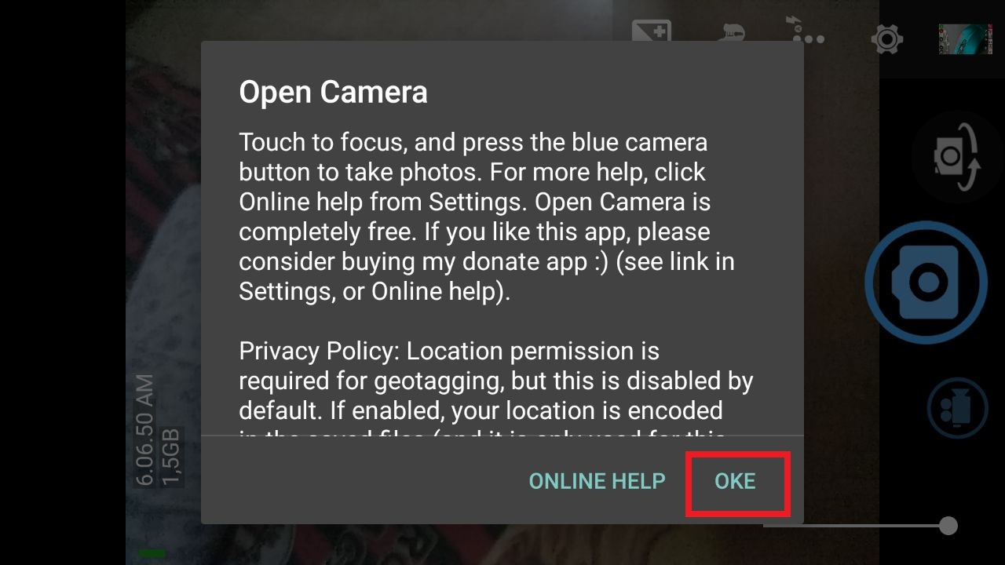The image size is (1005, 565).
Task: Open the flash and three-dots popup menu
Action: pos(809,30)
